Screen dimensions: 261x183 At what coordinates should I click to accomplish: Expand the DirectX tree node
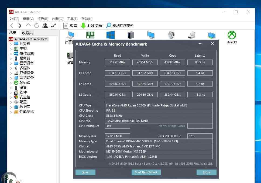(x=11, y=83)
